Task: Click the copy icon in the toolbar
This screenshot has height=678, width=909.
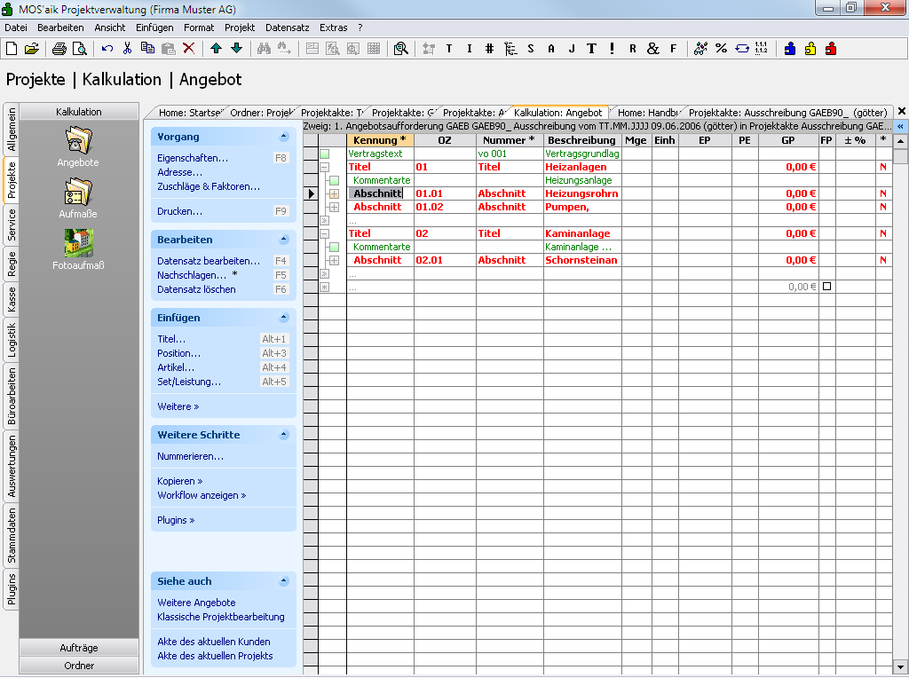Action: coord(148,49)
